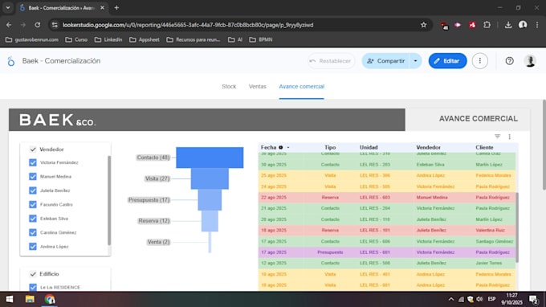
Task: Open Chrome three-dot menu
Action: pyautogui.click(x=537, y=25)
